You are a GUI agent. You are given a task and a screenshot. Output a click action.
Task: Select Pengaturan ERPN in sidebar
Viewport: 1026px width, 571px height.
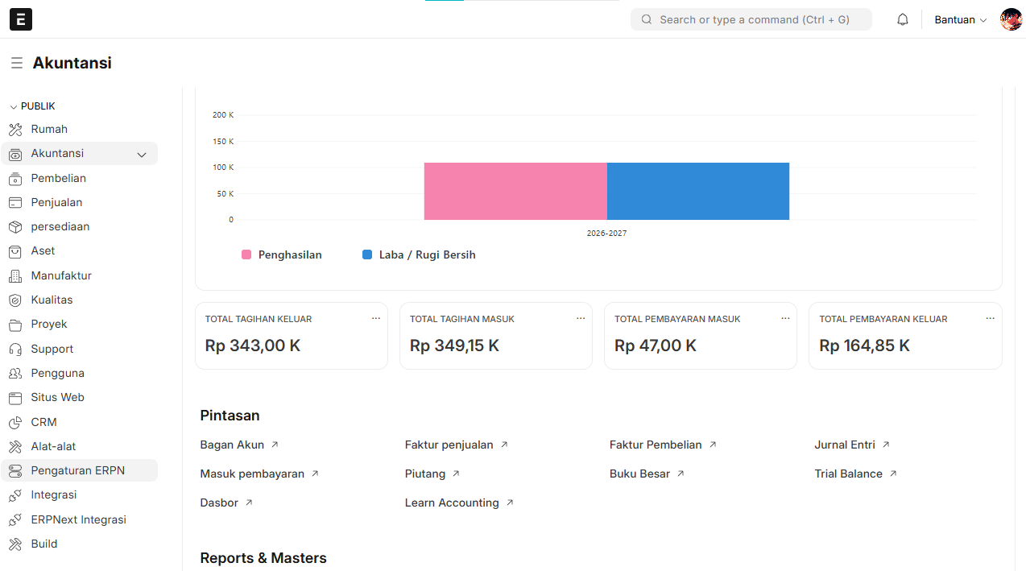tap(77, 470)
